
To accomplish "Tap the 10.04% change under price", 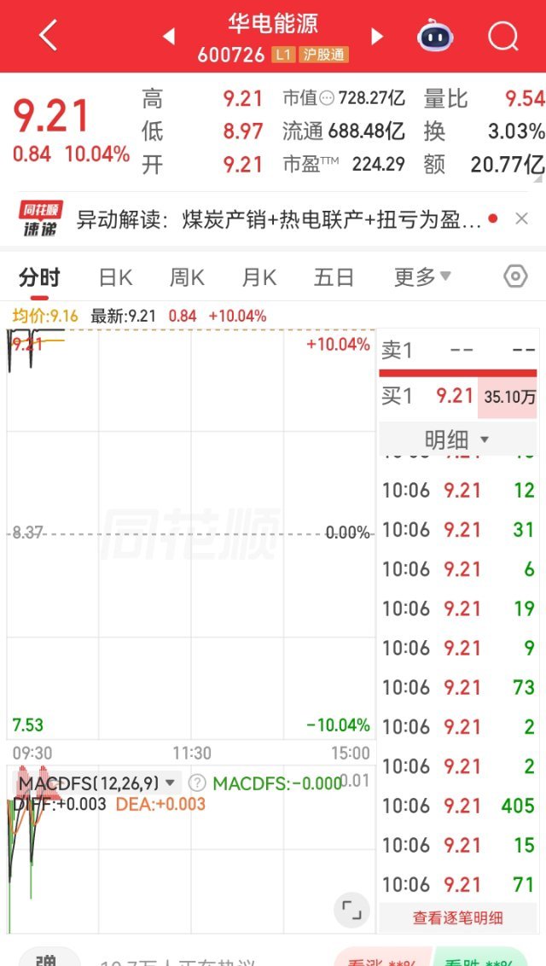I will (97, 154).
